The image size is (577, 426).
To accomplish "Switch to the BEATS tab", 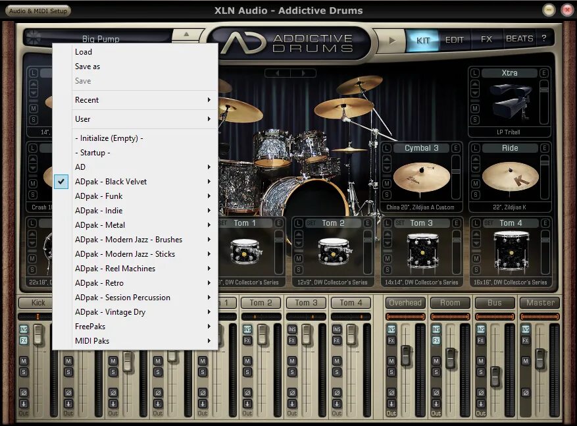I will coord(519,39).
